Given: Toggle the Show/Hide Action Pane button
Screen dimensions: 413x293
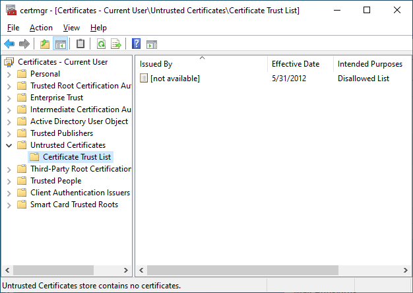Looking at the screenshot, I should coord(152,44).
